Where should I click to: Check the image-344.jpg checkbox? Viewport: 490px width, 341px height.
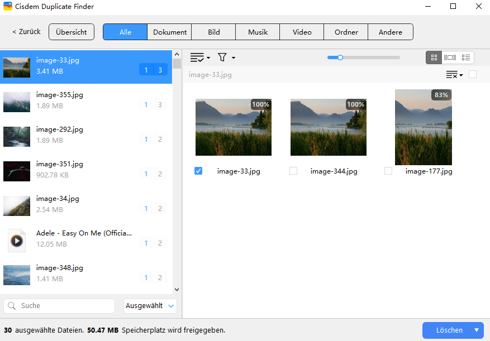tap(293, 171)
